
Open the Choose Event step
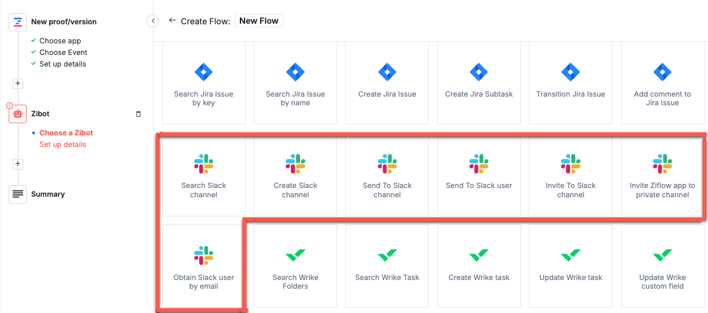coord(63,53)
